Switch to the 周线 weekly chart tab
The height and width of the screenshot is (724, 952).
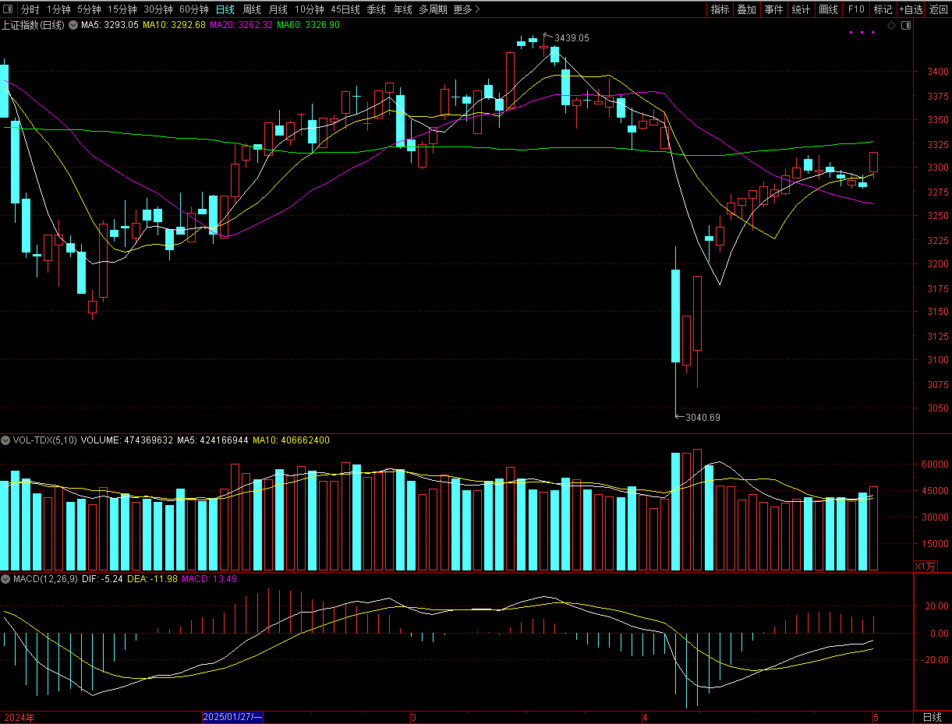251,9
